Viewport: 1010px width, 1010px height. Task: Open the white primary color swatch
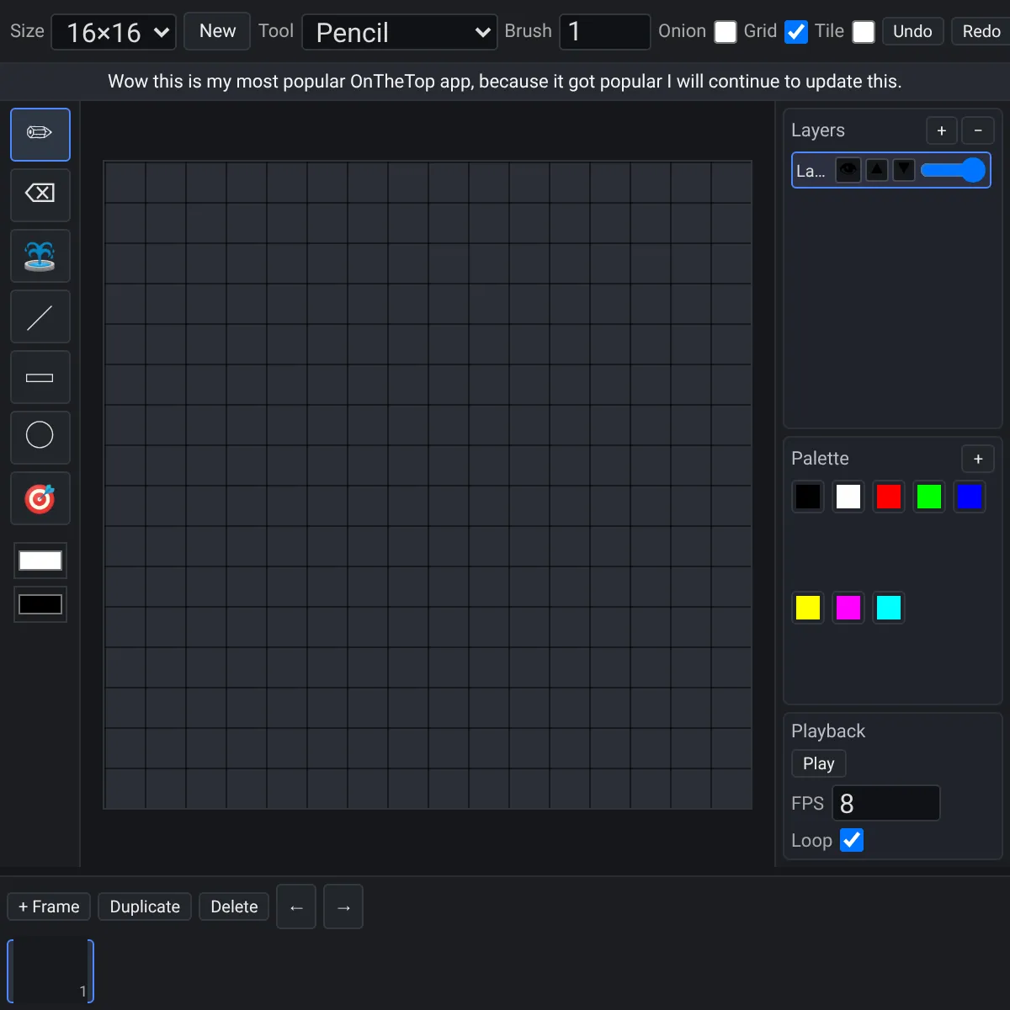point(40,561)
